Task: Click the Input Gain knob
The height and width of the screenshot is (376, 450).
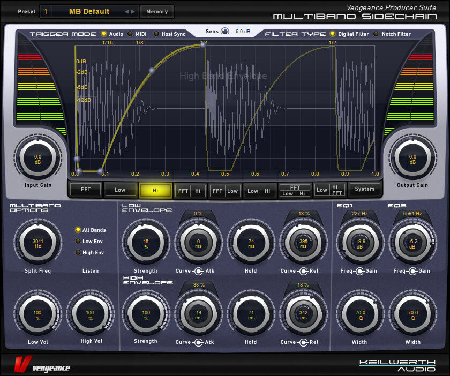Action: point(37,159)
